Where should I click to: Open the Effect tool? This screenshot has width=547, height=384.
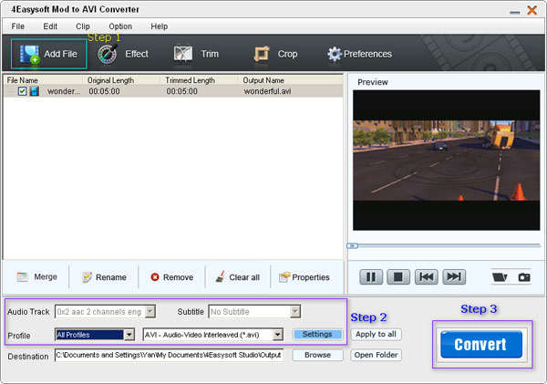[x=123, y=54]
